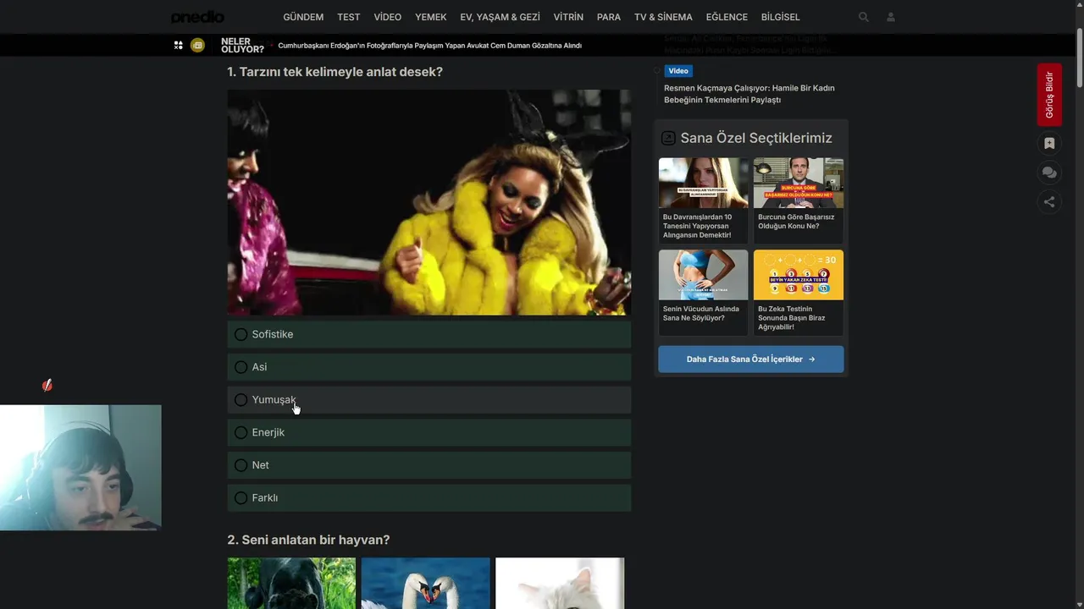Click the red Görüş Bildir feedback button
The width and height of the screenshot is (1084, 609).
tap(1049, 95)
